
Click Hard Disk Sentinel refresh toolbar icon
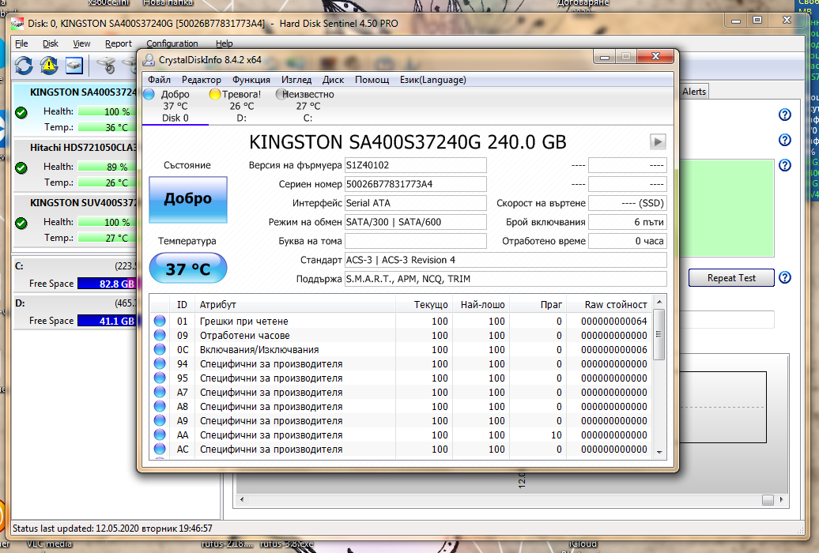[24, 66]
